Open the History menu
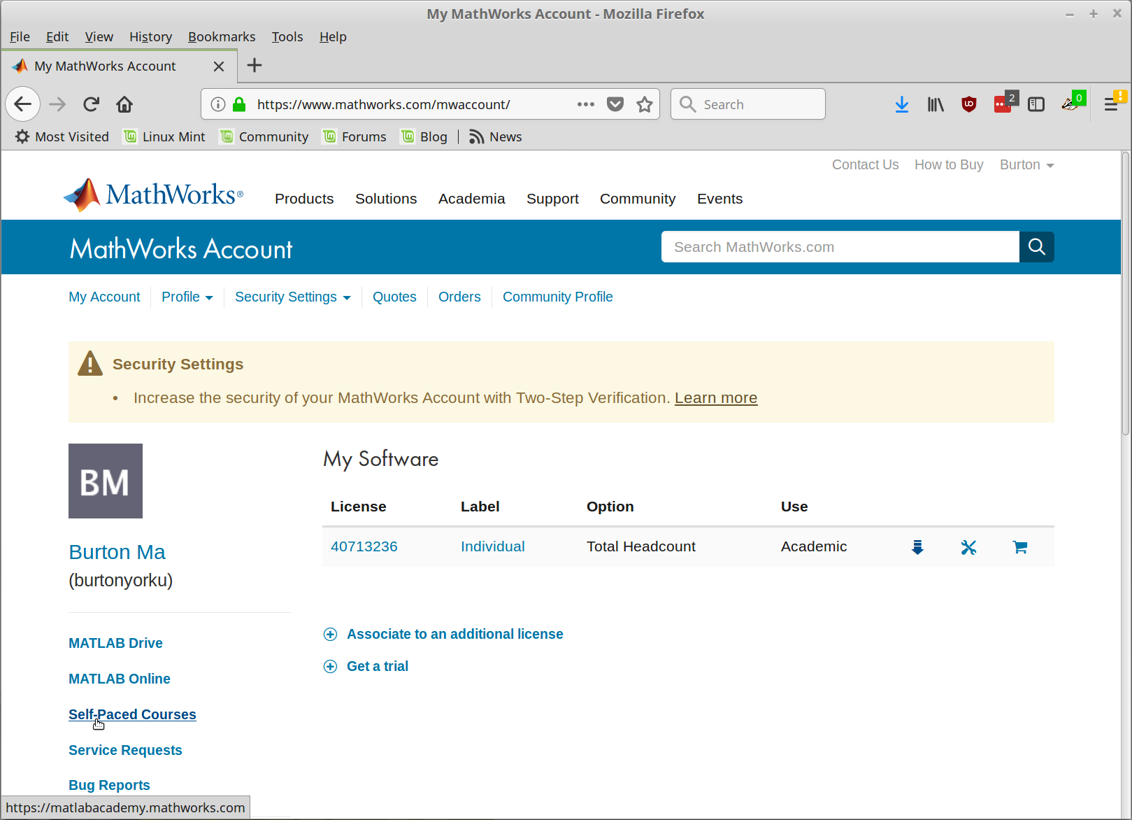Viewport: 1132px width, 820px height. 150,36
